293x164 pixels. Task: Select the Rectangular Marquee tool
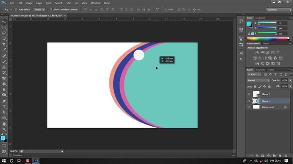pyautogui.click(x=4, y=27)
